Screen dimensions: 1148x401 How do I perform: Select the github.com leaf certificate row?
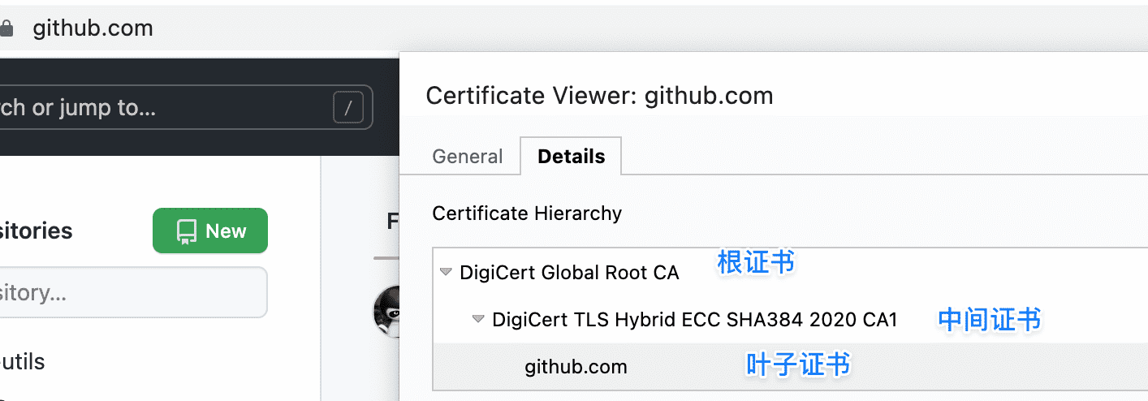point(576,367)
